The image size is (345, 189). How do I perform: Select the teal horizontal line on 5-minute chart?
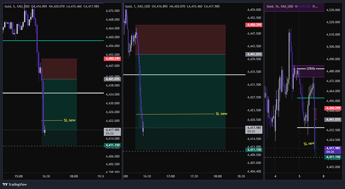(53, 40)
